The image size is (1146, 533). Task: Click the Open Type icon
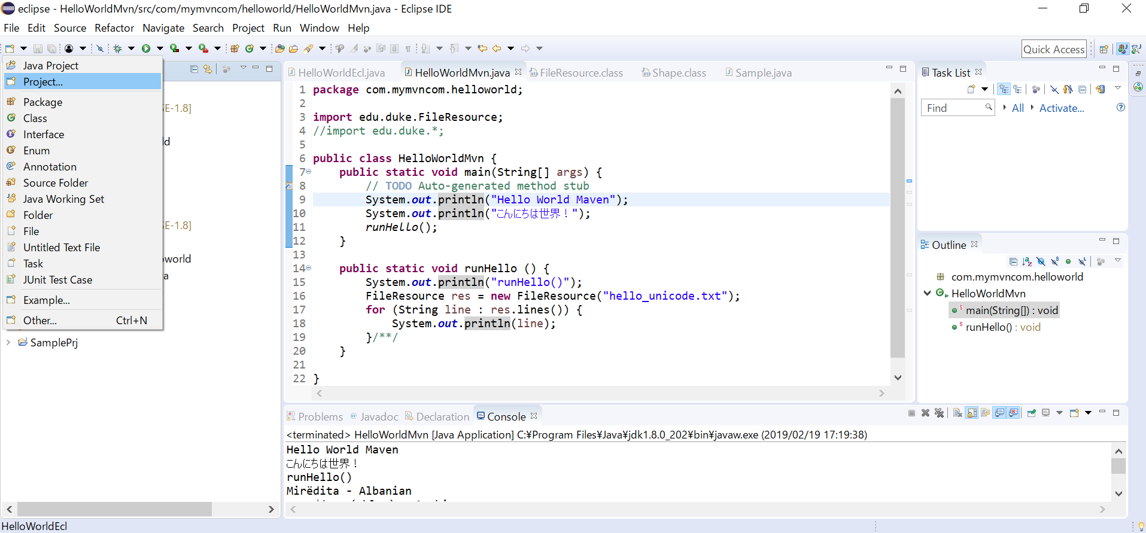point(279,48)
